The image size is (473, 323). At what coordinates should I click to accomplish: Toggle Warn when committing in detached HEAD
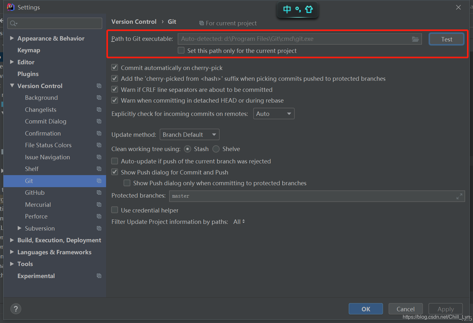[115, 100]
